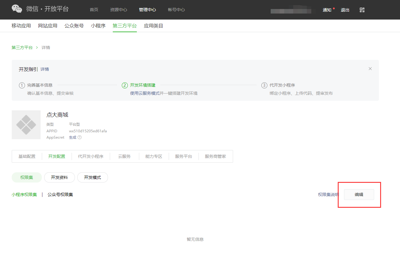Open 管理中心 in top navigation
Viewport: 400px width, 264px height.
pos(147,10)
